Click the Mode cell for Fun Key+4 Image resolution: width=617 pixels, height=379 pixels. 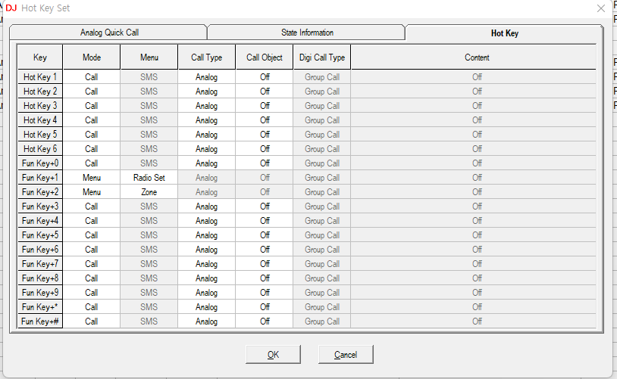click(x=92, y=221)
